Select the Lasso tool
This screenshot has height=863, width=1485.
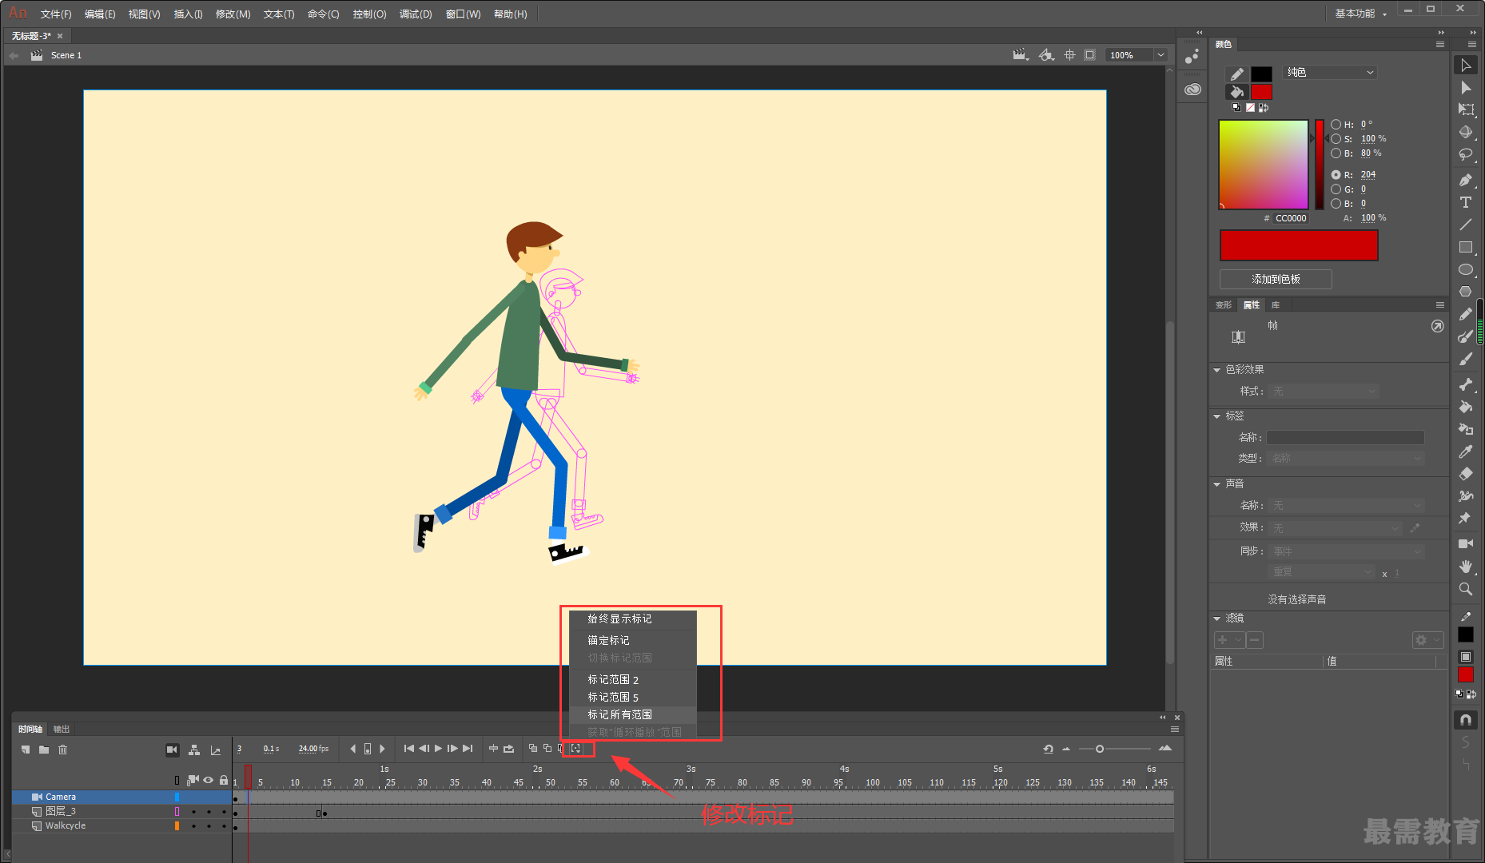point(1465,154)
